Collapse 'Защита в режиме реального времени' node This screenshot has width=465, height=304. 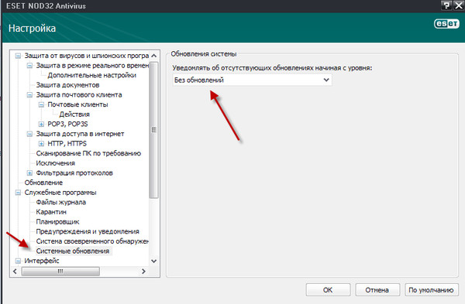29,66
